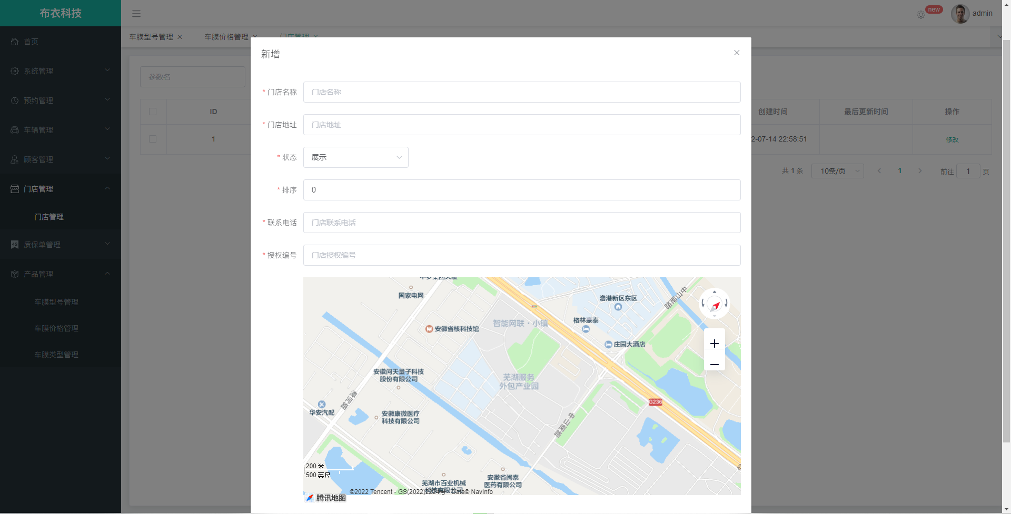The width and height of the screenshot is (1011, 514).
Task: Click the 门店名称 input field
Action: pyautogui.click(x=522, y=92)
